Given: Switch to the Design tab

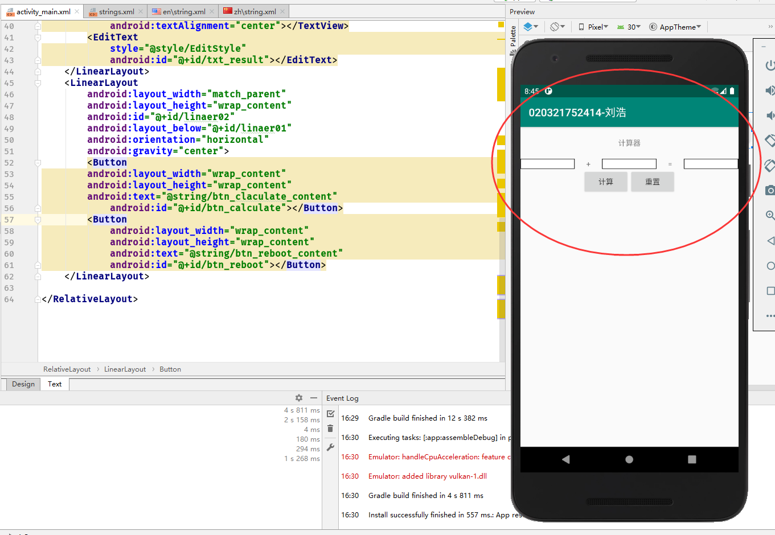Looking at the screenshot, I should coord(23,384).
